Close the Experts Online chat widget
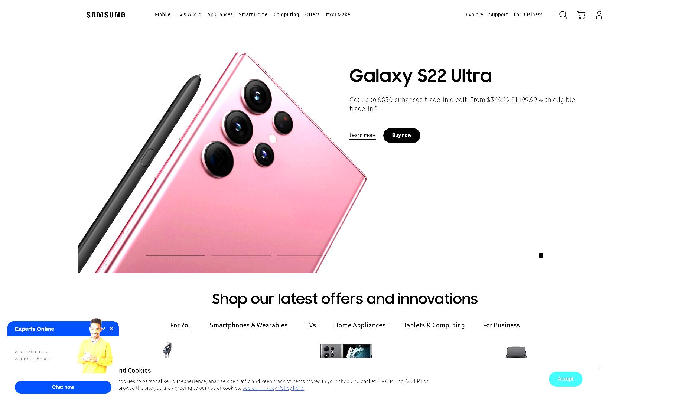690x401 pixels. pos(111,329)
